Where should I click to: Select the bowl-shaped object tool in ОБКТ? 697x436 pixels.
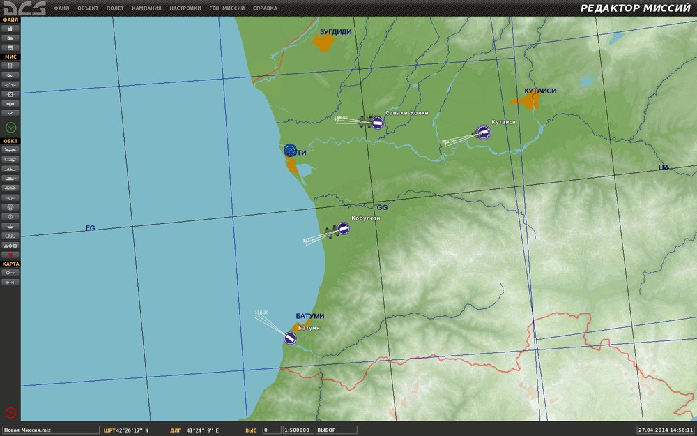point(10,226)
